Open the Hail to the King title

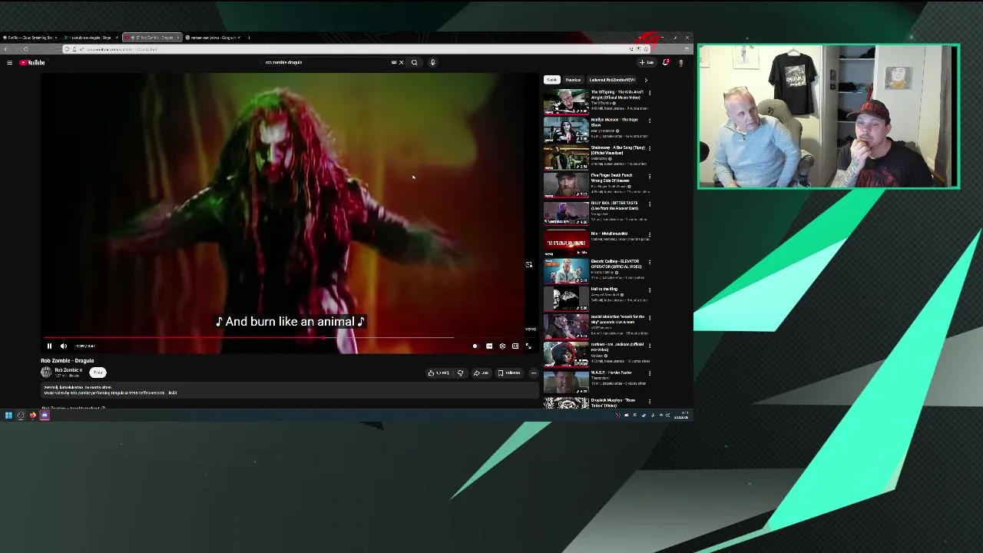click(x=604, y=289)
